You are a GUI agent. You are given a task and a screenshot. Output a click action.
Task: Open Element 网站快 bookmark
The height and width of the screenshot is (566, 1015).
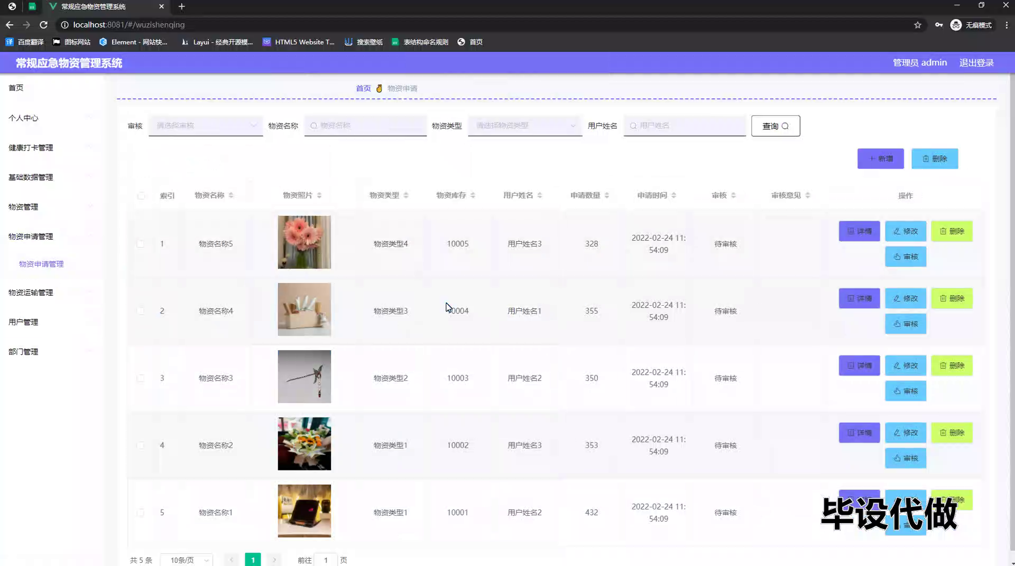click(x=133, y=42)
